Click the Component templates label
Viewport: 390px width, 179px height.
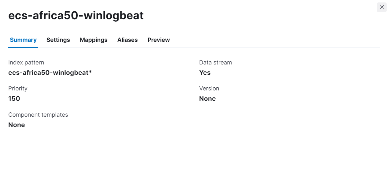tap(38, 115)
